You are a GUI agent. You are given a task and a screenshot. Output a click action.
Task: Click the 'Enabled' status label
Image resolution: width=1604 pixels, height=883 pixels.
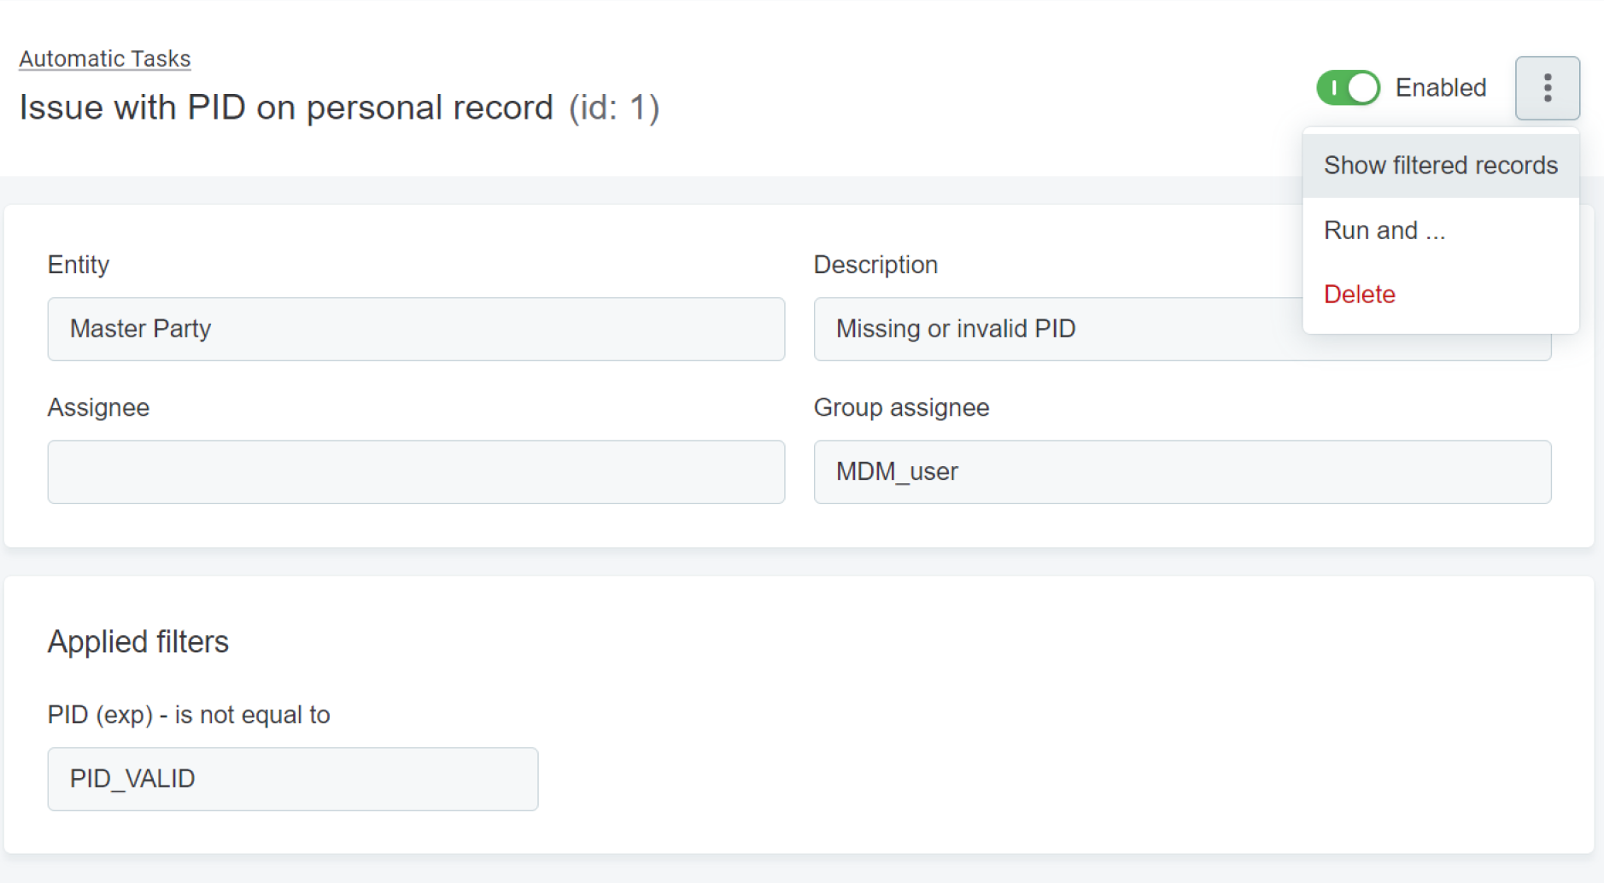click(1440, 88)
